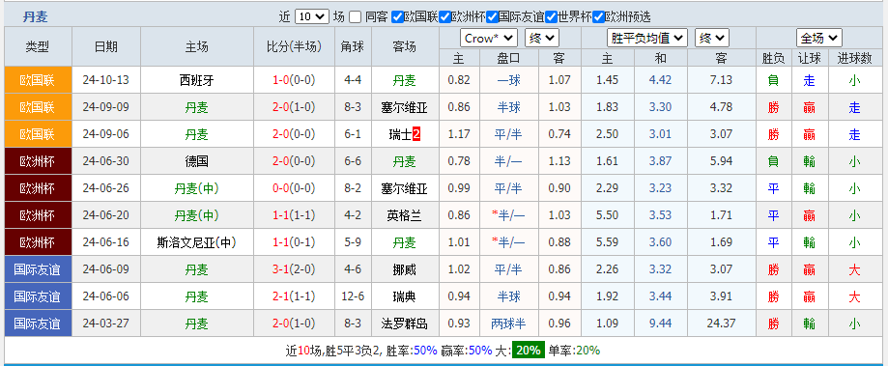Click score 3-1(2-0) against 挪威
888x366 pixels.
294,270
